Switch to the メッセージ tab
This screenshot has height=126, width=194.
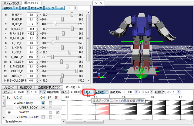coord(8,87)
